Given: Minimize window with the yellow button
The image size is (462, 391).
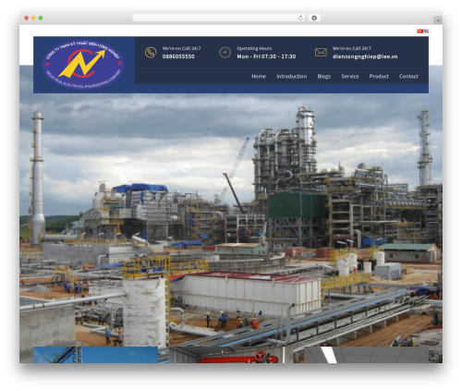Looking at the screenshot, I should tap(33, 18).
